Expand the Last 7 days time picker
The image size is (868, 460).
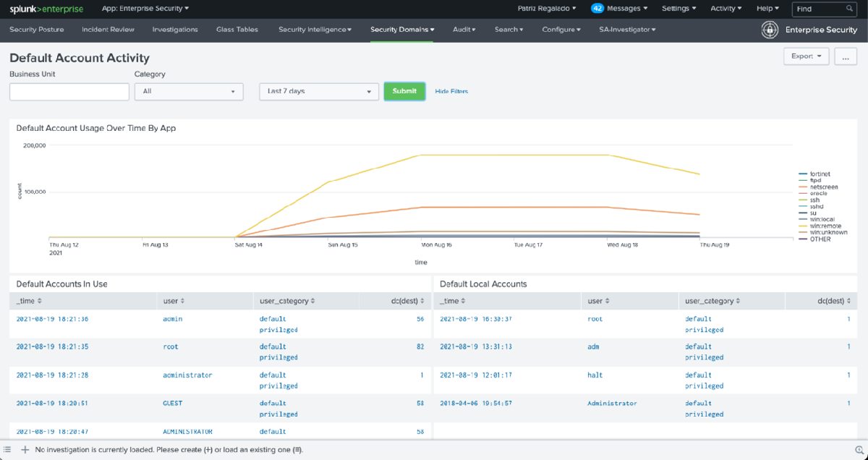click(x=318, y=91)
